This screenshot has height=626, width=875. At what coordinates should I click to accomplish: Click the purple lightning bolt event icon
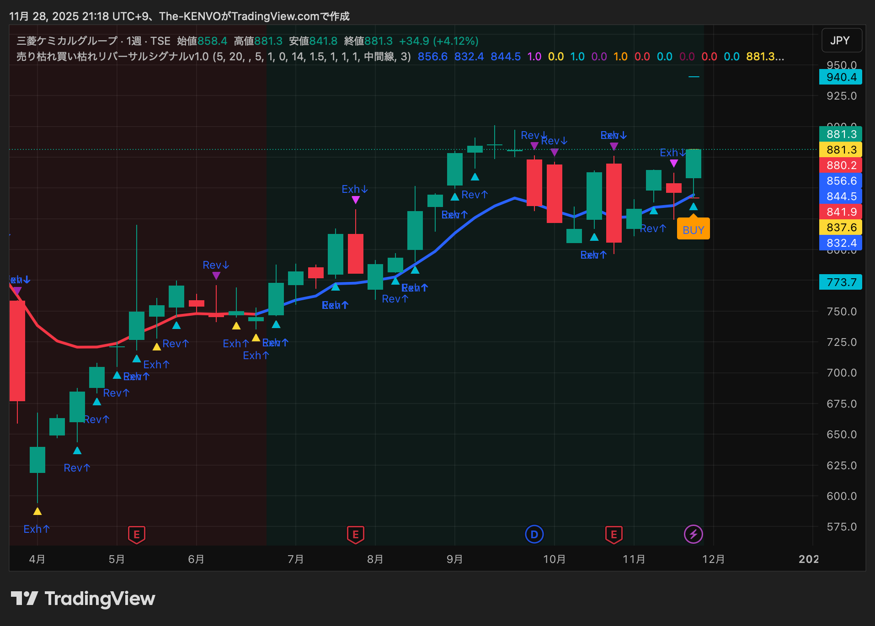tap(693, 534)
